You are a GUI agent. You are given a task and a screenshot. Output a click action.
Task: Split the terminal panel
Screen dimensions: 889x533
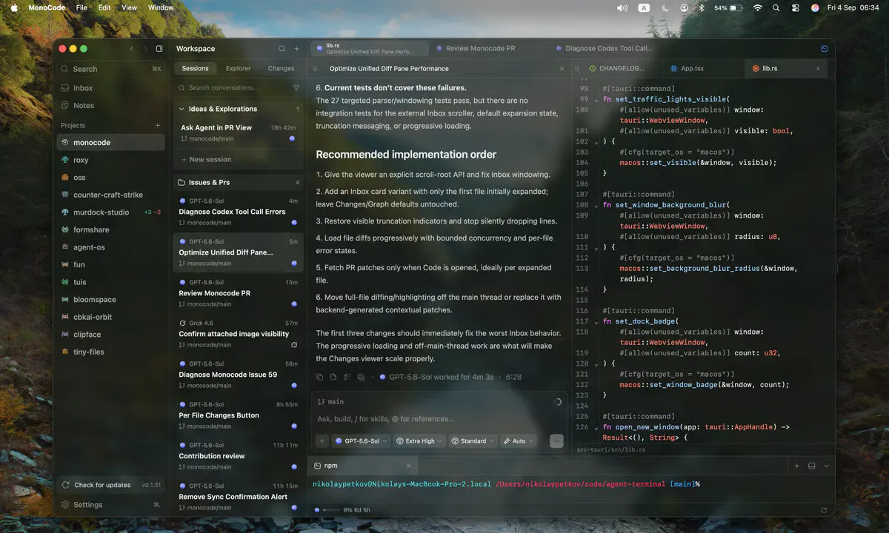click(812, 466)
